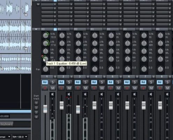Toggle the speaker monitor icon on channel 8
The height and width of the screenshot is (140, 173).
coord(167,94)
